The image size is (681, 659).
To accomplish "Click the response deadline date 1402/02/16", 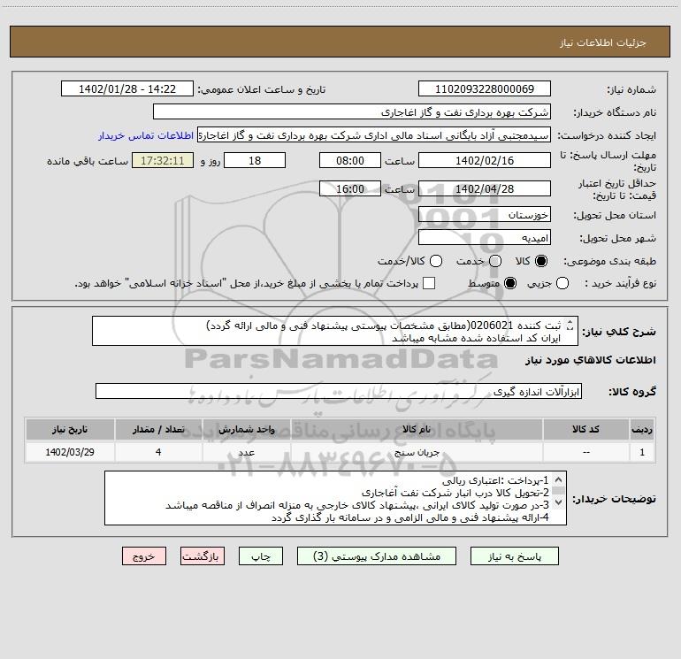I will [x=485, y=160].
